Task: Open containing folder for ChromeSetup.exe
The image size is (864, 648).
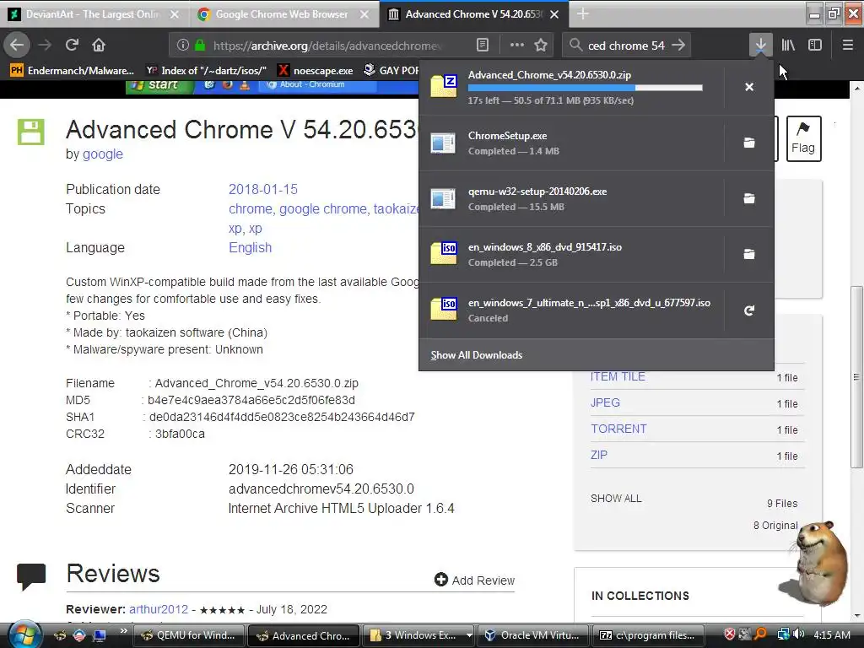Action: click(749, 143)
